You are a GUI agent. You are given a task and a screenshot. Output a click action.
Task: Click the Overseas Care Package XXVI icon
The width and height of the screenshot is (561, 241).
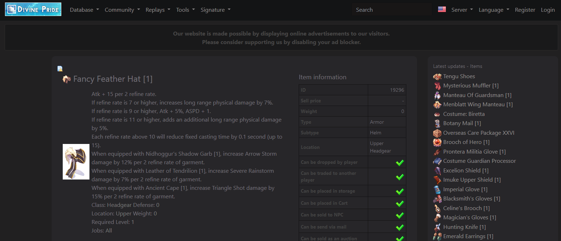pyautogui.click(x=437, y=133)
